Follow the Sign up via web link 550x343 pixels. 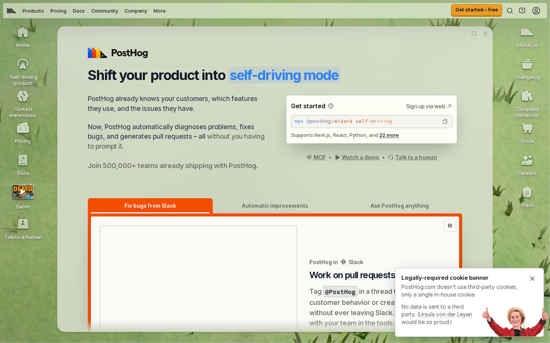click(x=429, y=106)
